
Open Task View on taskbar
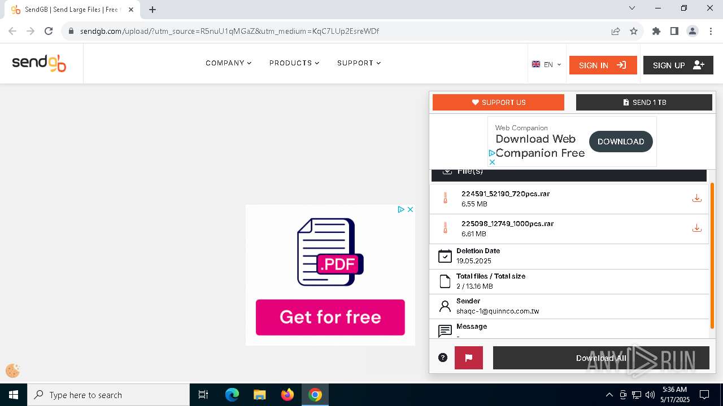coord(203,395)
